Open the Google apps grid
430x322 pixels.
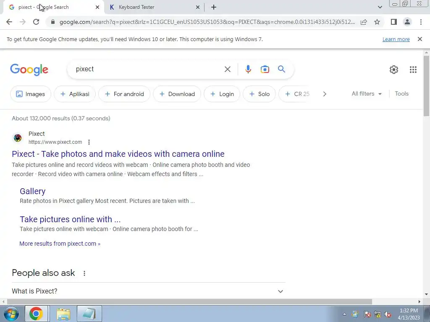click(413, 70)
